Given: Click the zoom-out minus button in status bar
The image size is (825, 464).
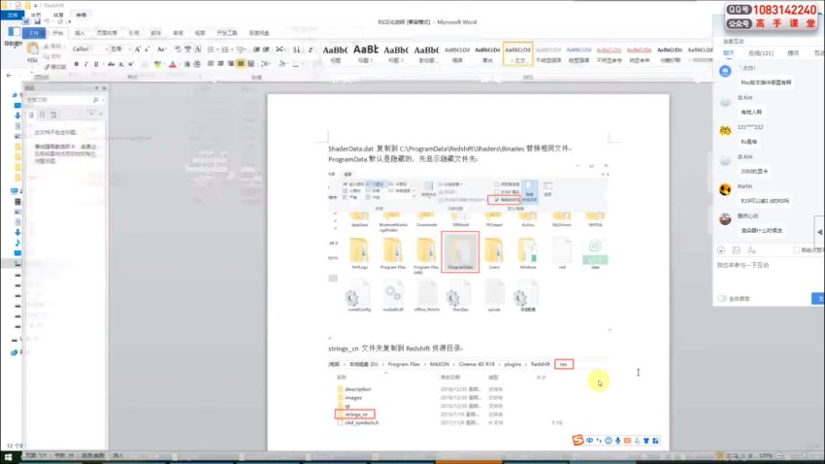Looking at the screenshot, I should click(779, 455).
